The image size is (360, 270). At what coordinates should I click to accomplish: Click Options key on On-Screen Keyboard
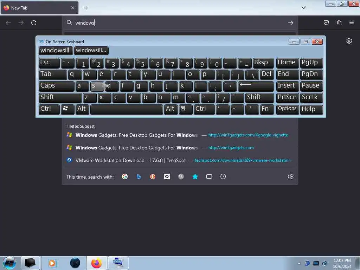(x=288, y=110)
